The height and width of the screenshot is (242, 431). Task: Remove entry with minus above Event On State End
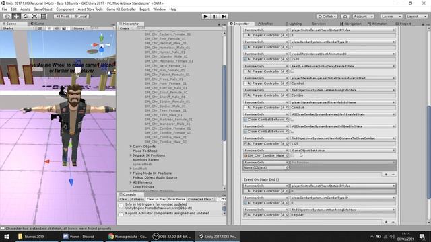[x=393, y=175]
